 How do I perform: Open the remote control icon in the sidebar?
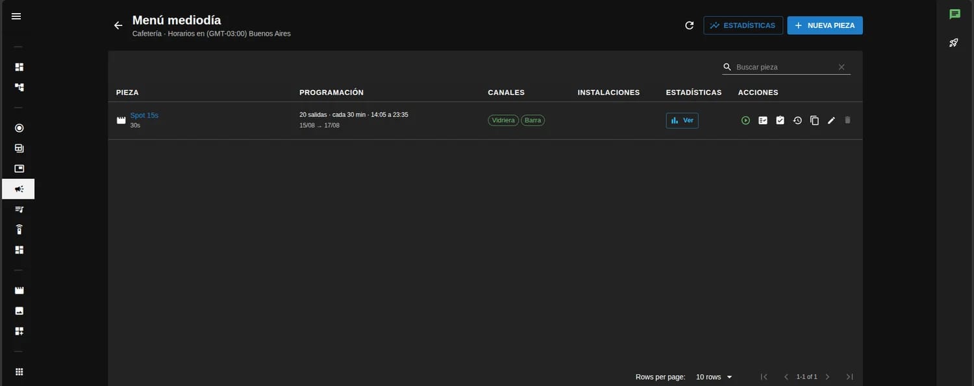19,229
